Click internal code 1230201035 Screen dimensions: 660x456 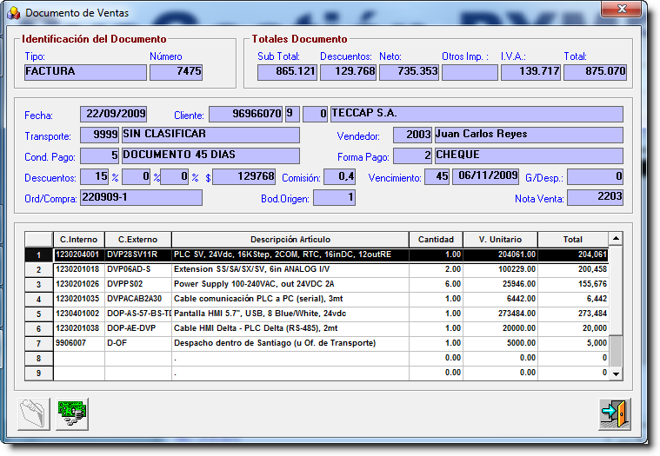[x=79, y=299]
